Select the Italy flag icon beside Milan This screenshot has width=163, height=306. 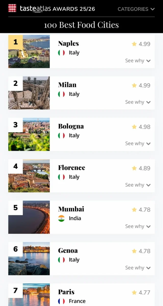(x=61, y=94)
